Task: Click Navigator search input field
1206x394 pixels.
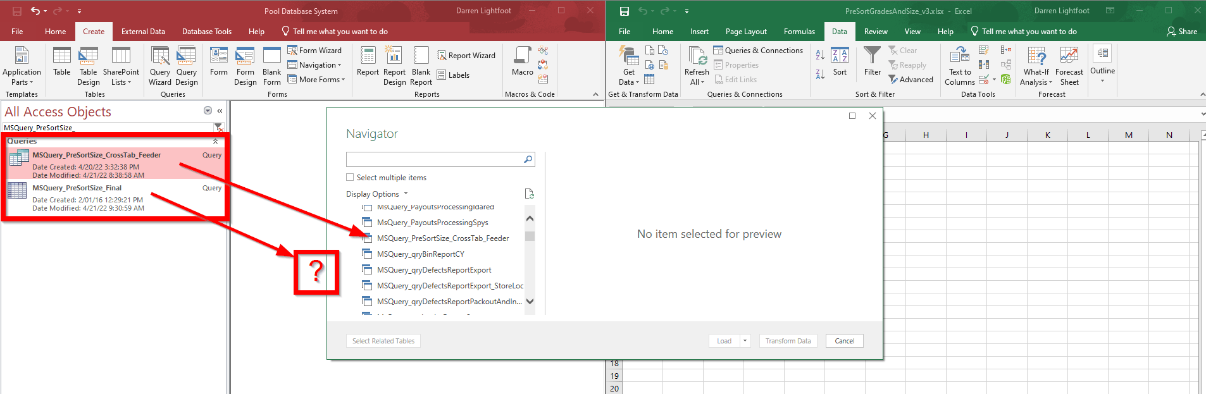Action: (x=435, y=159)
